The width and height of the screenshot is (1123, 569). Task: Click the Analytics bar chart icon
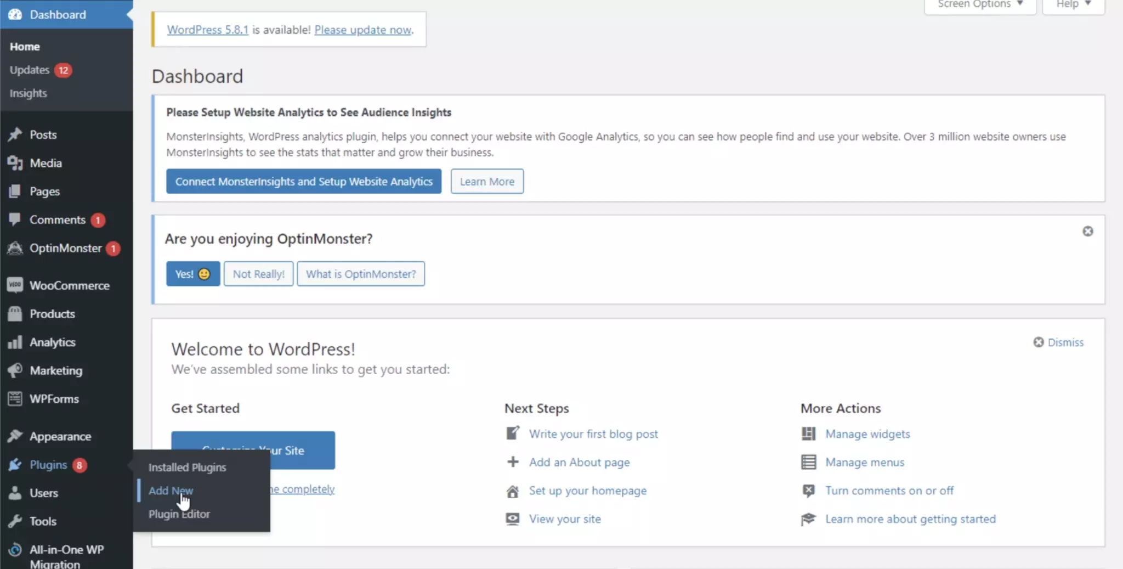pyautogui.click(x=15, y=342)
